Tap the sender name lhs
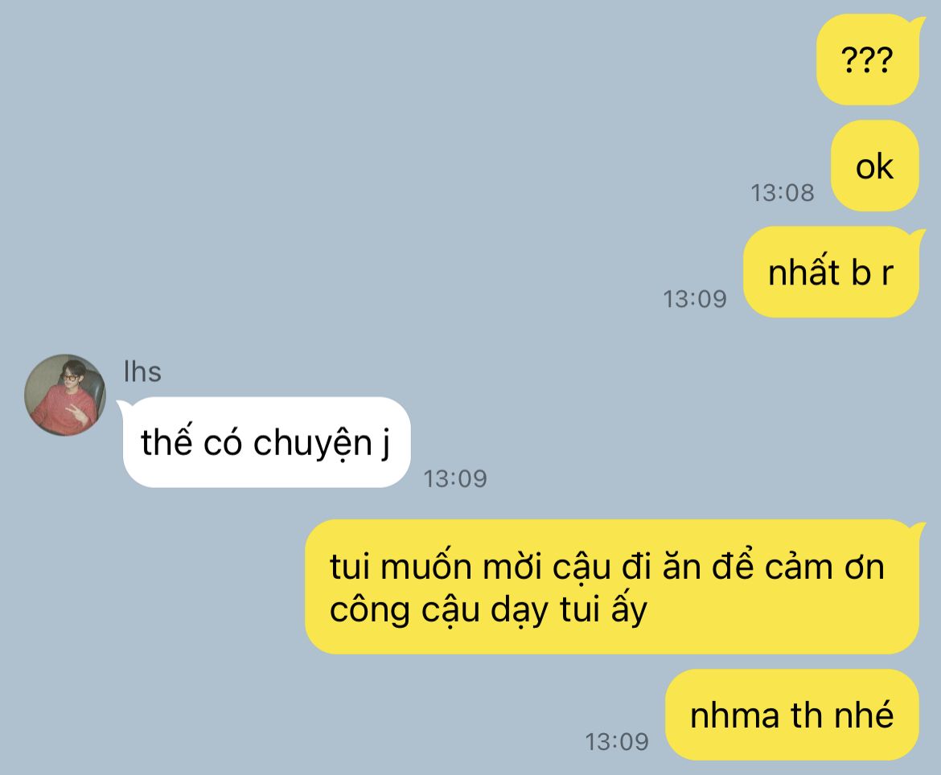Image resolution: width=941 pixels, height=775 pixels. tap(142, 372)
